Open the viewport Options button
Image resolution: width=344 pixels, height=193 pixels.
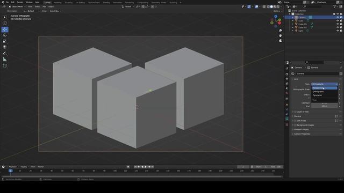[277, 11]
